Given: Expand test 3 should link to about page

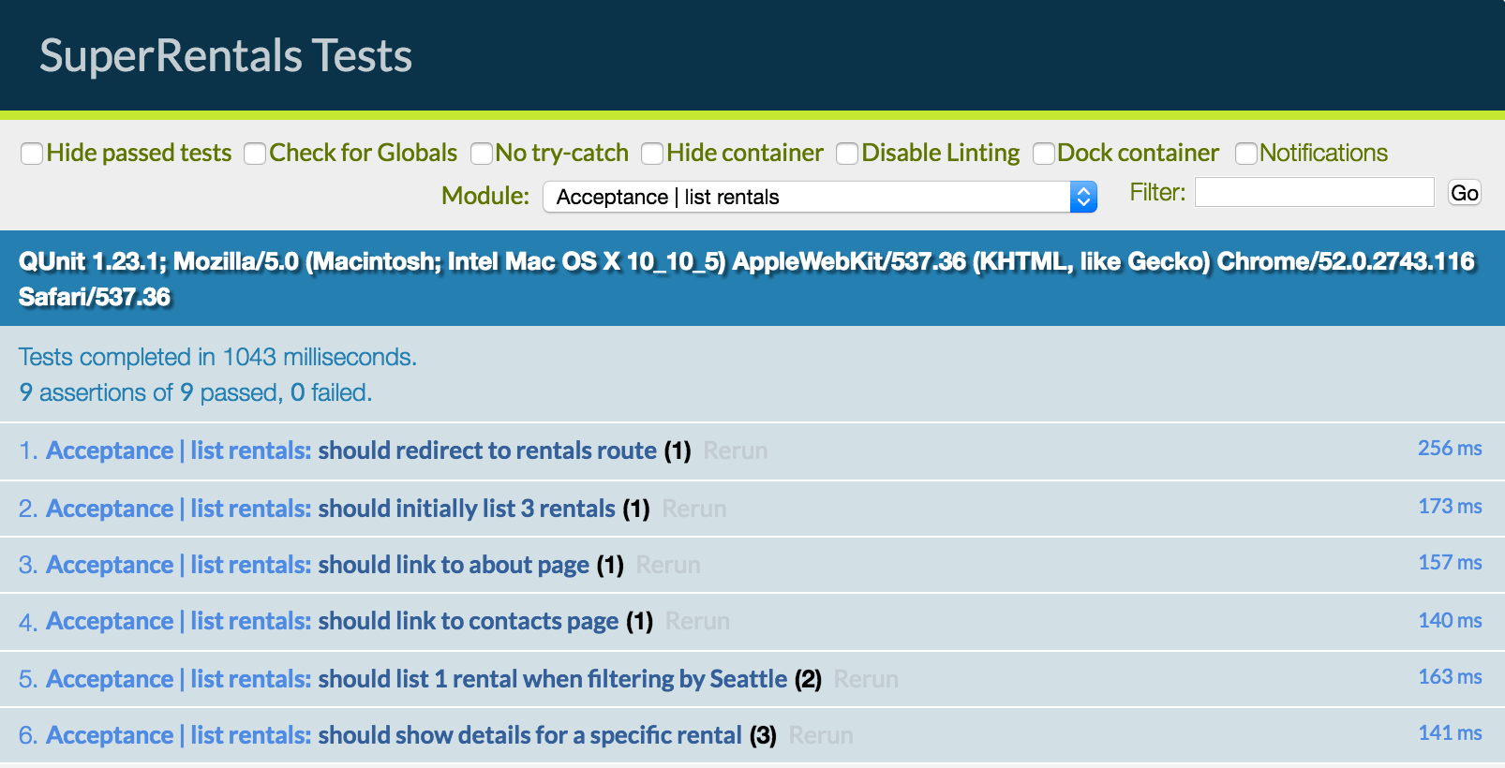Looking at the screenshot, I should [454, 566].
